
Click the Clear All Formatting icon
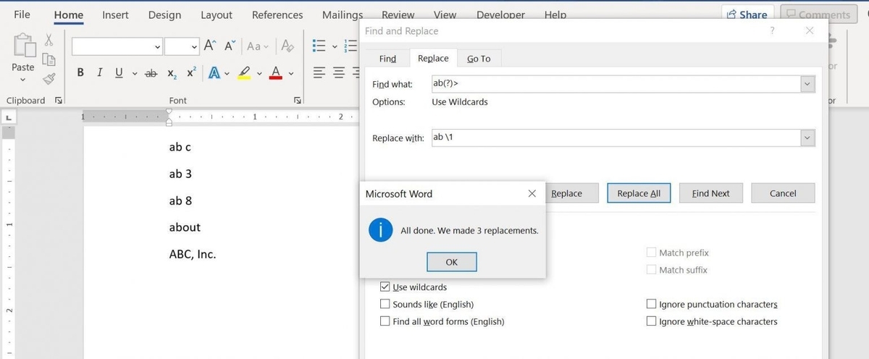tap(287, 46)
